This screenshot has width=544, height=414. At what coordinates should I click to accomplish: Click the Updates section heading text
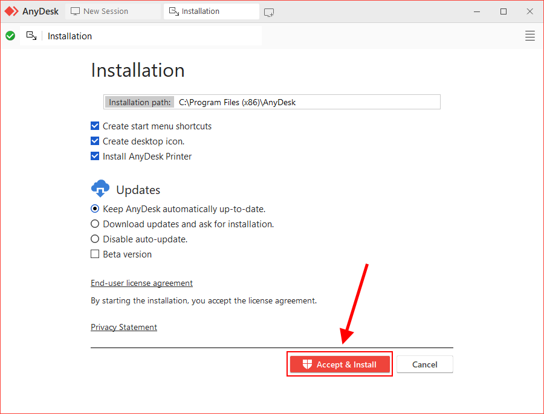tap(138, 190)
